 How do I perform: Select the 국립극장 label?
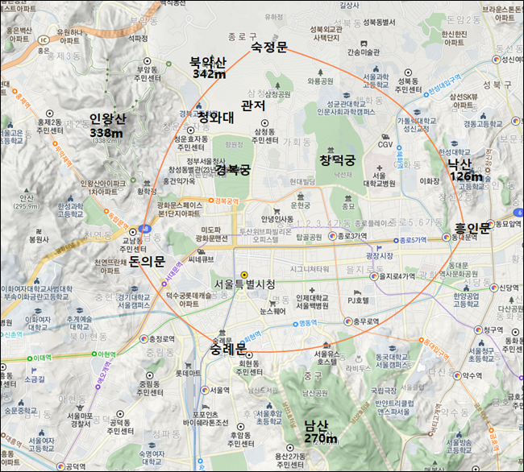coord(384,390)
